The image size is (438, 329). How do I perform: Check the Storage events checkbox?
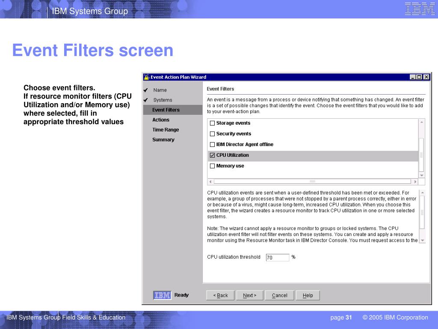(212, 123)
